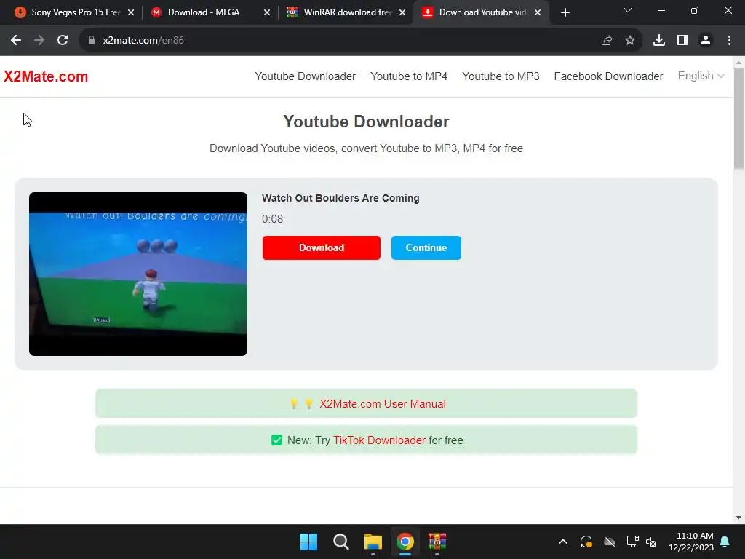The image size is (745, 559).
Task: Open Chrome three-dot menu
Action: [x=729, y=41]
